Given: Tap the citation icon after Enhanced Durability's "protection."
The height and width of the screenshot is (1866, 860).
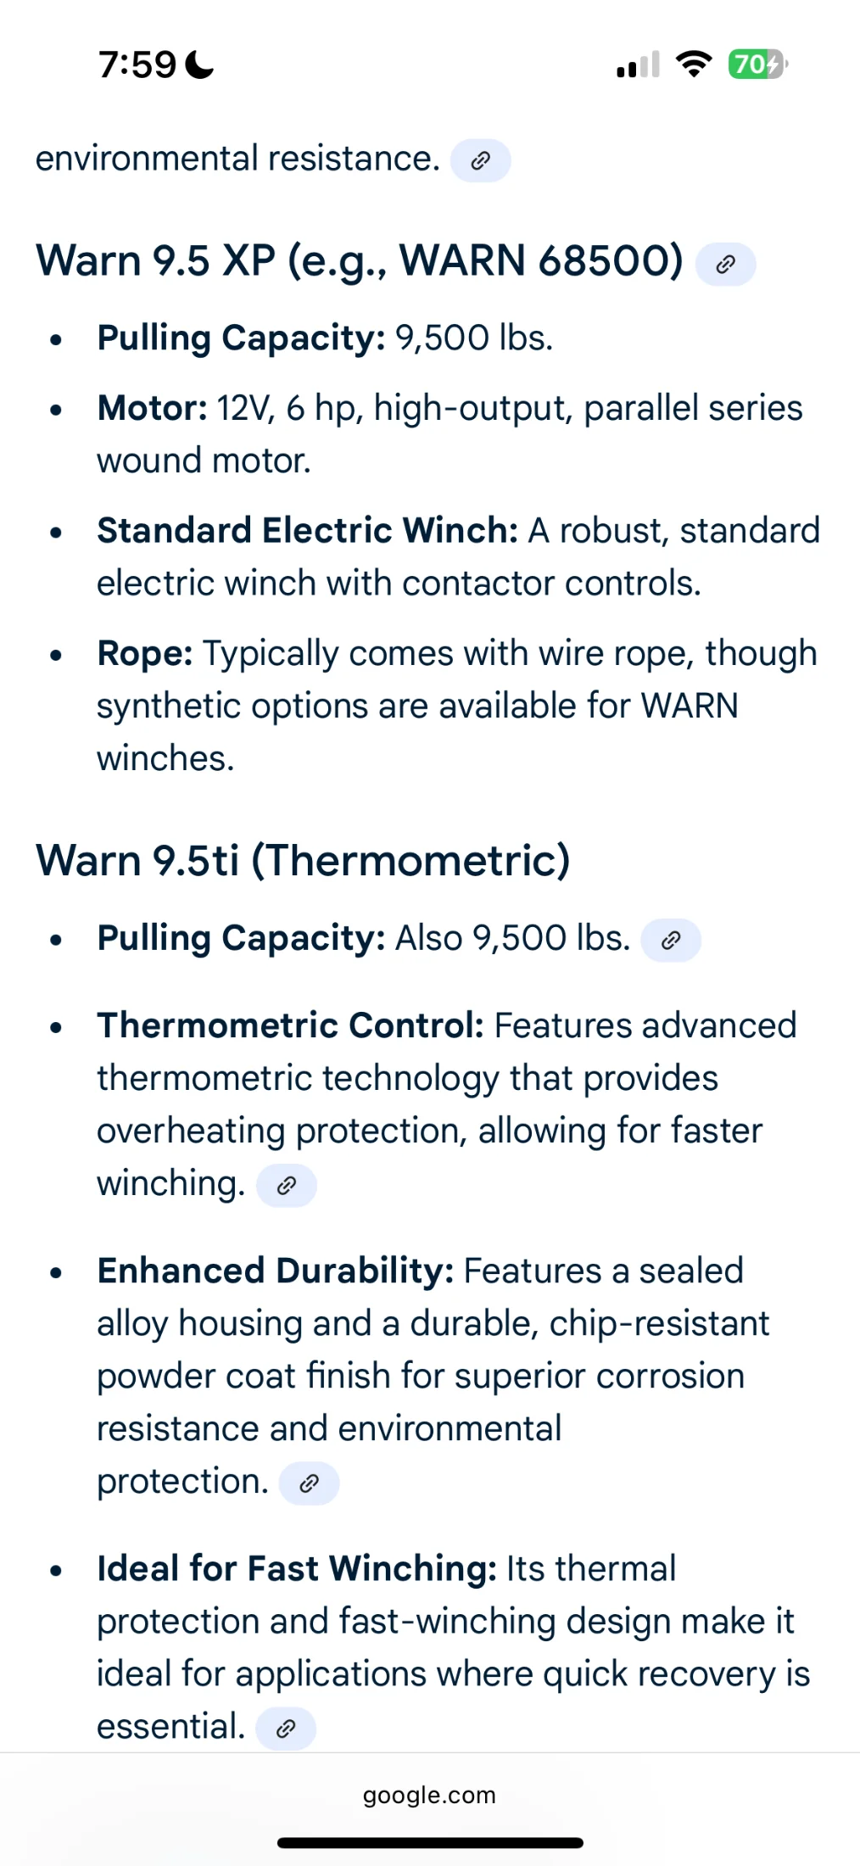Looking at the screenshot, I should tap(310, 1483).
